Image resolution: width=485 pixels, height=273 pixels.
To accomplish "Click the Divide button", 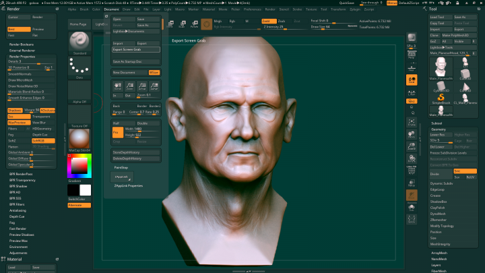I will [x=441, y=174].
